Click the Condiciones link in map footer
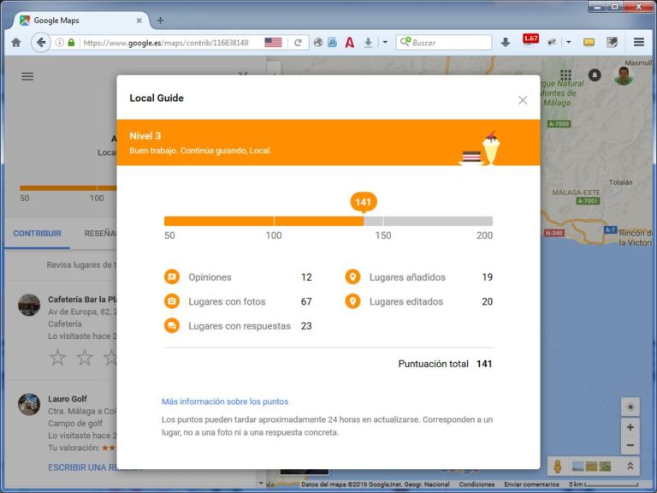 click(x=476, y=484)
